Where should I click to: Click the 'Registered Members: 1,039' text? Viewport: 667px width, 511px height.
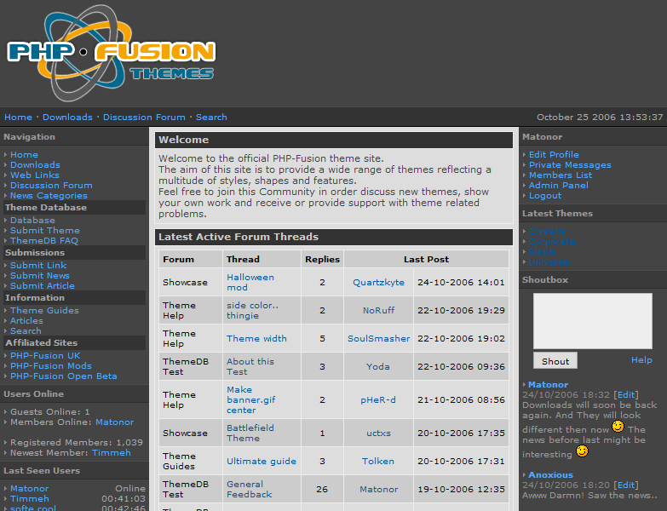point(77,443)
